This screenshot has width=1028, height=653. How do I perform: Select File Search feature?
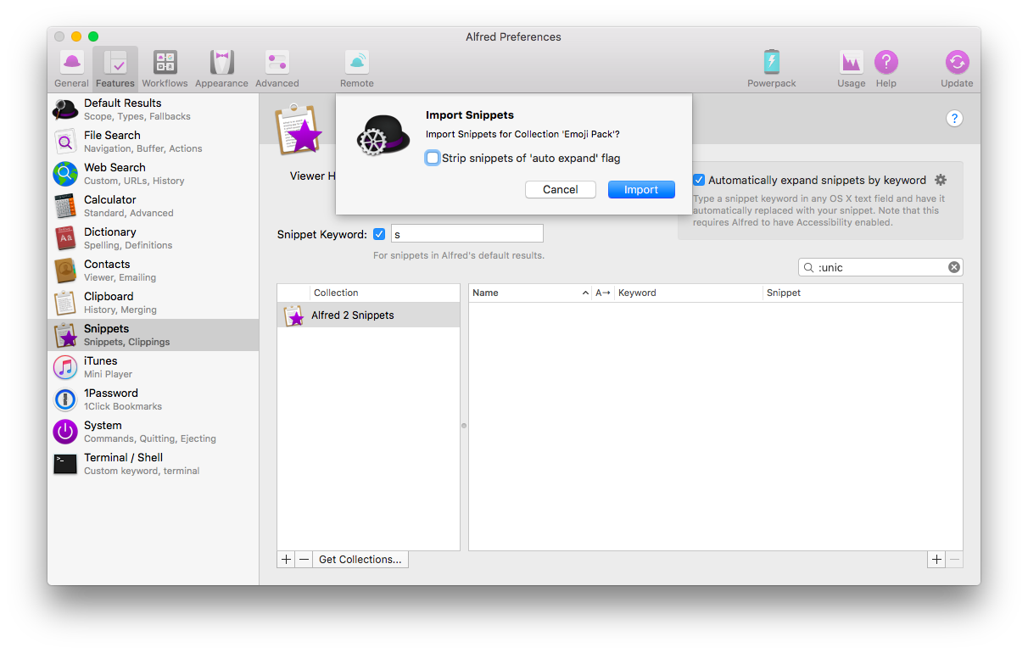[154, 142]
